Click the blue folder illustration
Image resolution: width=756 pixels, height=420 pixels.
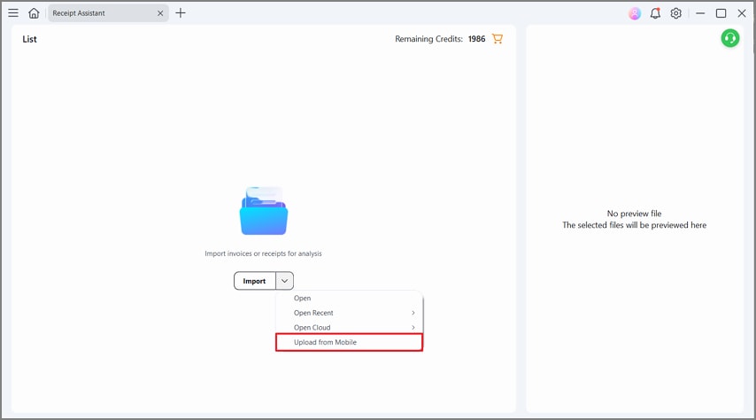click(x=264, y=211)
